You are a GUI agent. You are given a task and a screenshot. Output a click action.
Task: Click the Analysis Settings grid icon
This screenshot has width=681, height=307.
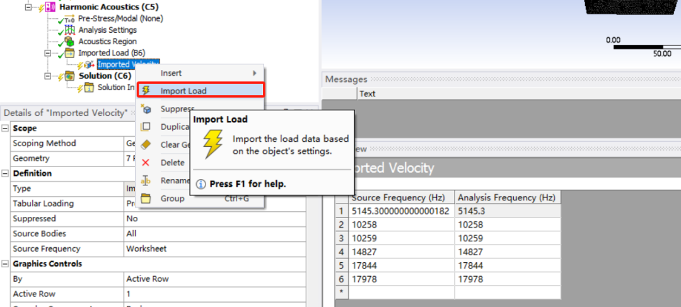69,30
